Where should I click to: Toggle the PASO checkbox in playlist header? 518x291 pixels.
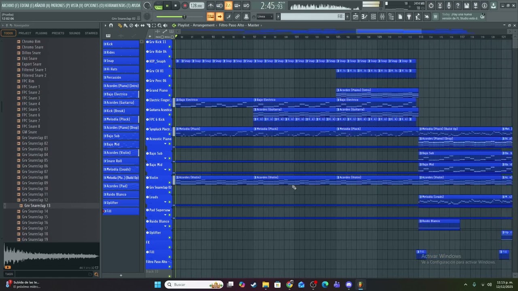tap(163, 37)
